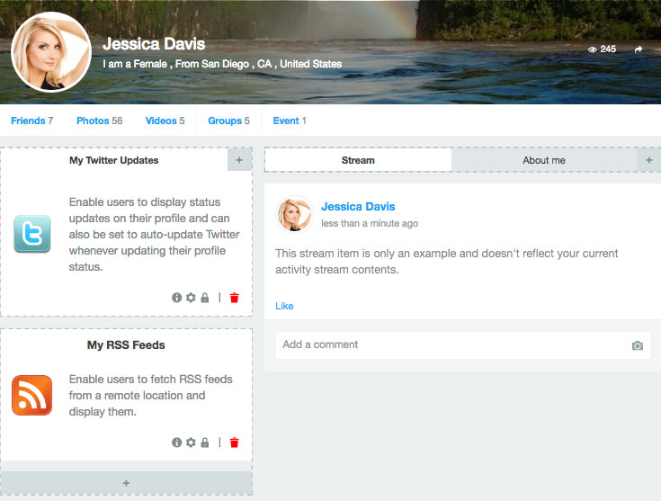
Task: Add tab with plus beside My Twitter Updates
Action: (x=239, y=160)
